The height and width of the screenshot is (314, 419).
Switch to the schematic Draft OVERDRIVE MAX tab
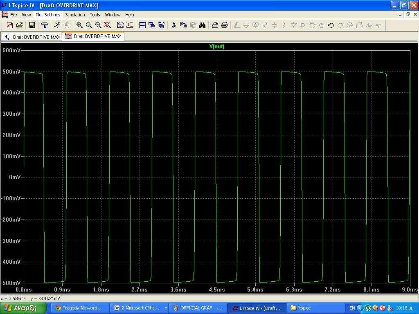coord(32,37)
